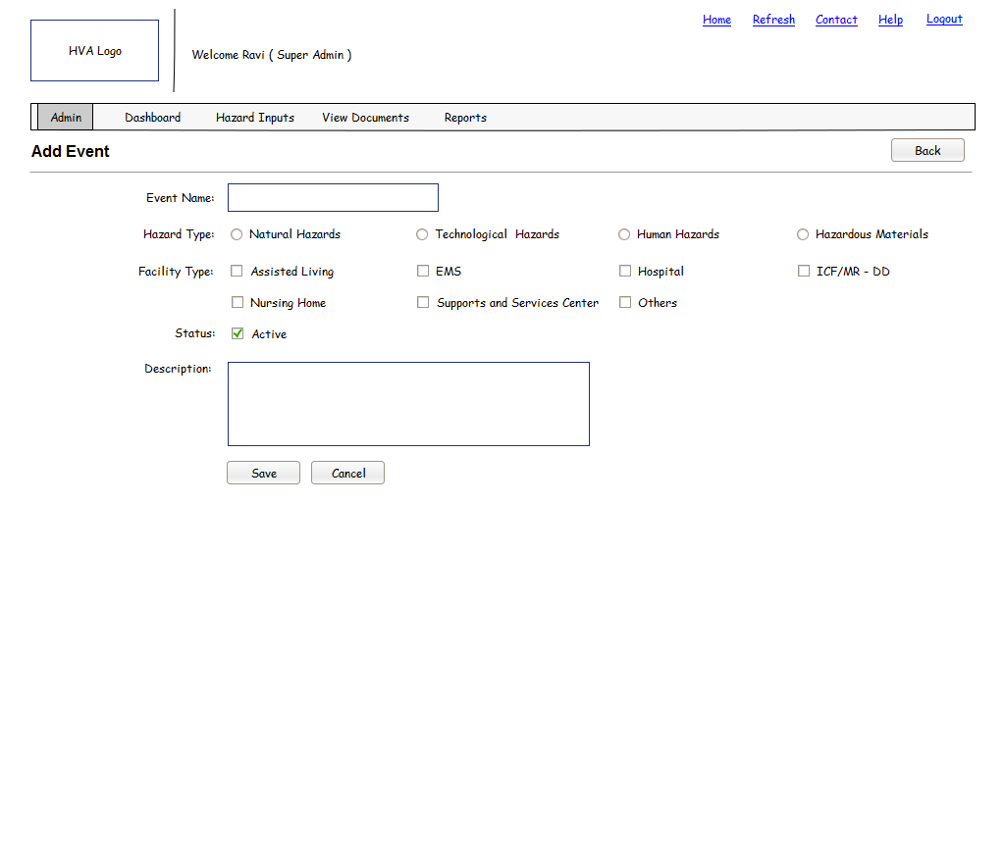Enable the EMS facility type checkbox
Screen dimensions: 1005x857
point(423,272)
